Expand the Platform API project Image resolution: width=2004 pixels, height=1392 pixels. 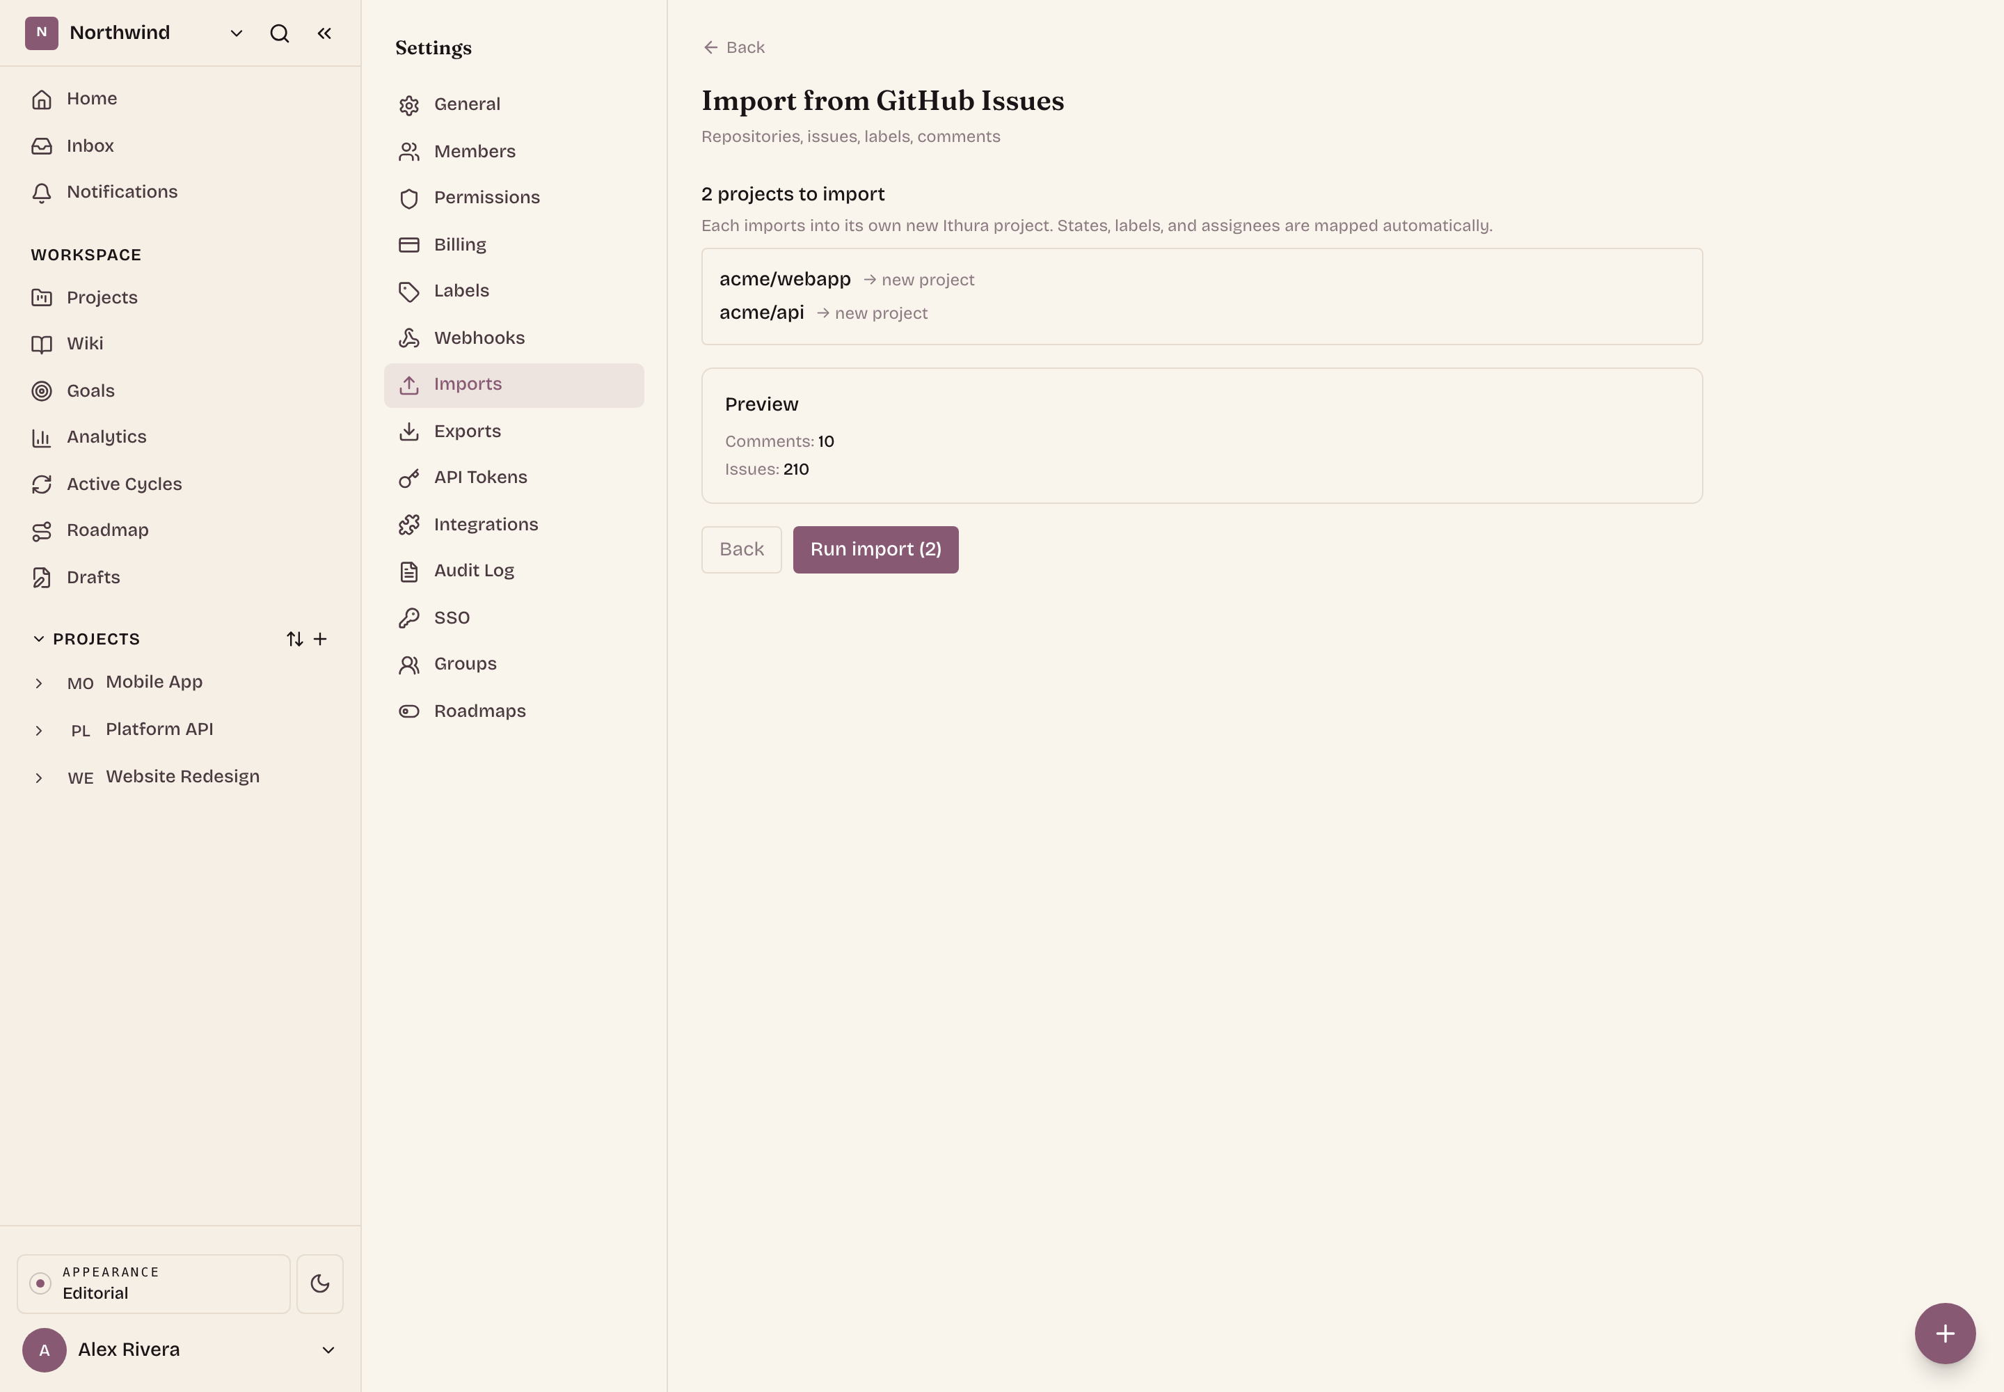[x=38, y=730]
